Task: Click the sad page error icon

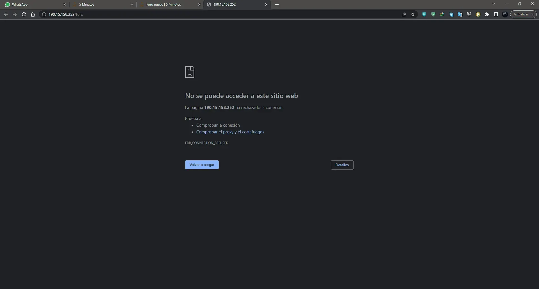Action: pyautogui.click(x=190, y=72)
